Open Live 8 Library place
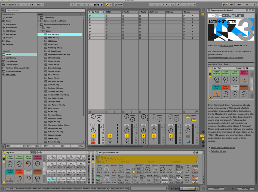 click(x=11, y=61)
